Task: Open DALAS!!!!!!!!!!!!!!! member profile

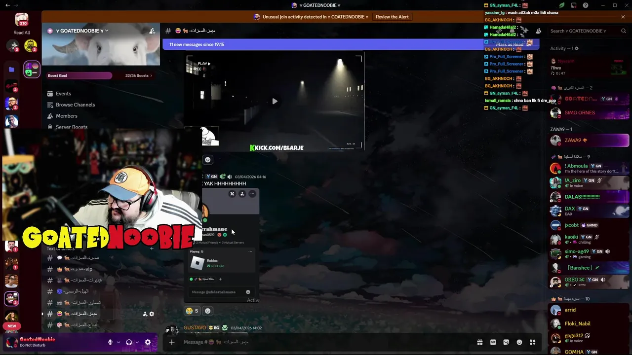Action: coord(589,196)
